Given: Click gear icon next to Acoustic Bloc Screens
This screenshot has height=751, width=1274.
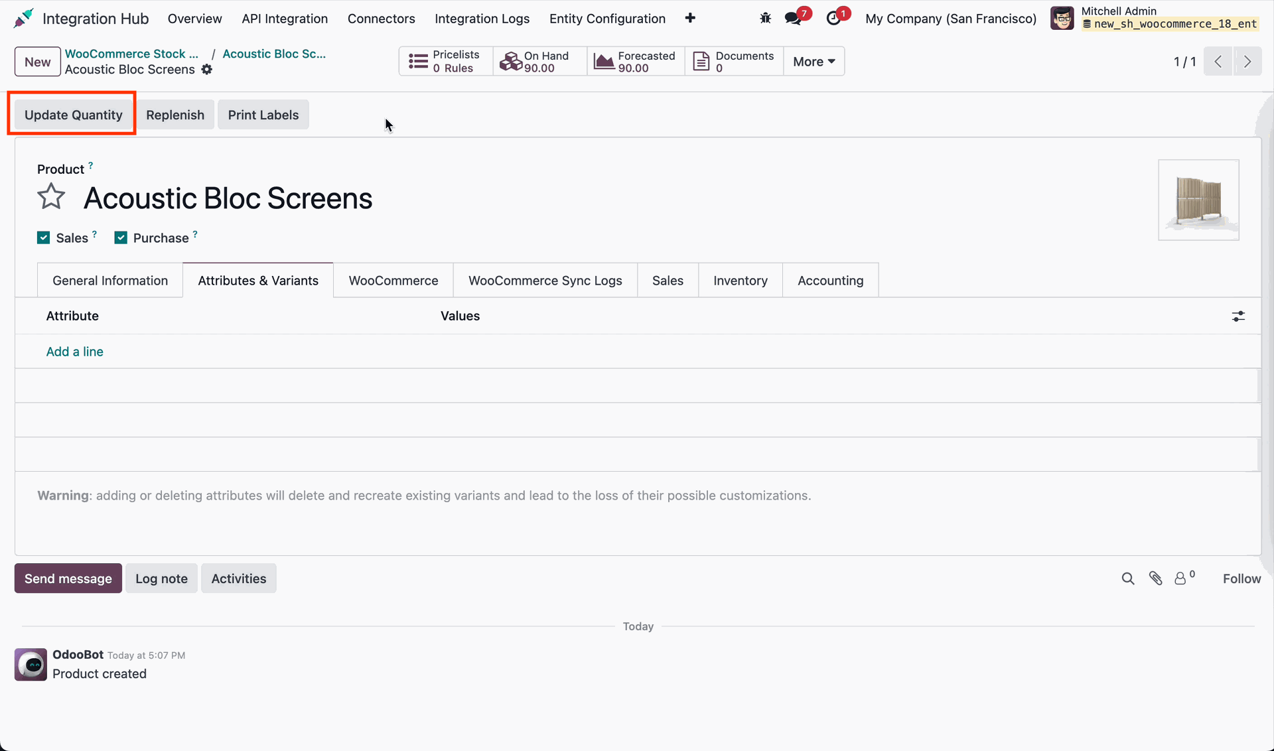Looking at the screenshot, I should pos(207,70).
